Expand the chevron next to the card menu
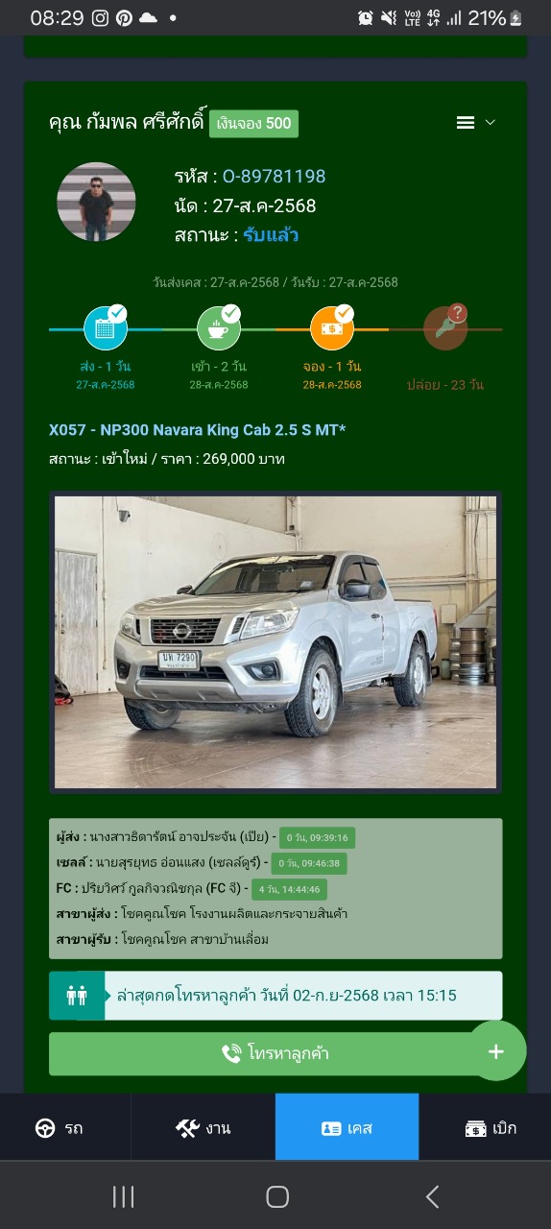The height and width of the screenshot is (1229, 551). click(490, 123)
